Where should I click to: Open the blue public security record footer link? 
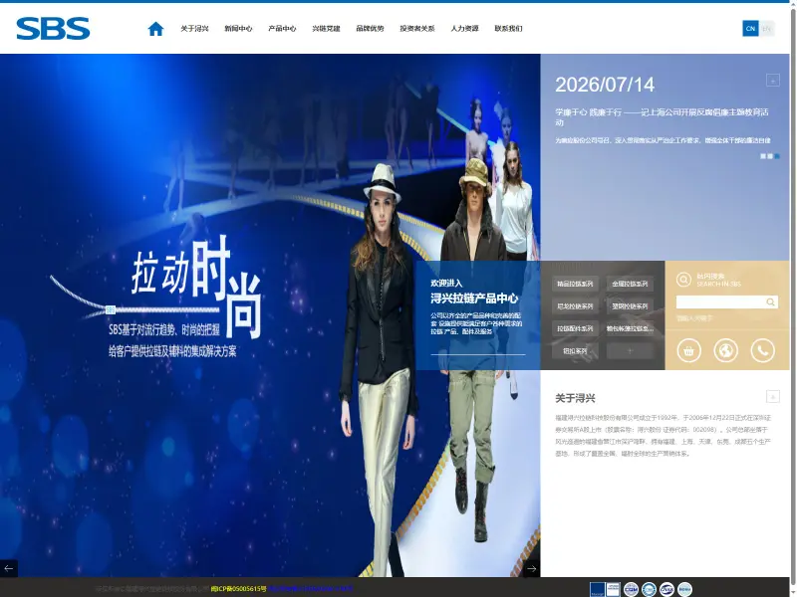311,589
